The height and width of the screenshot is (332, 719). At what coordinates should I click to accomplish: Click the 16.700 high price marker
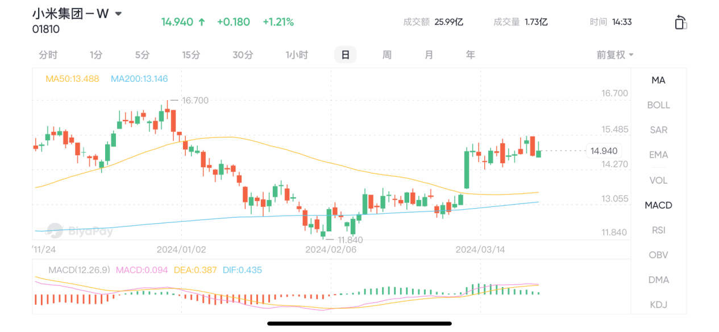pyautogui.click(x=195, y=101)
